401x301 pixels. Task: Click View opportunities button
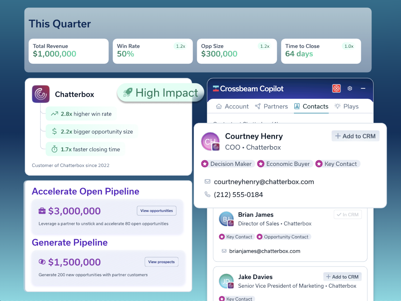coord(157,211)
